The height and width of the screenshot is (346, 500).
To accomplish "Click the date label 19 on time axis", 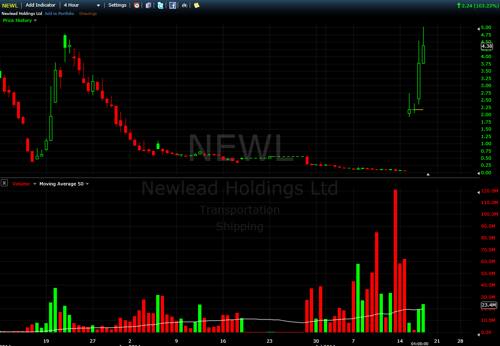I will click(46, 341).
